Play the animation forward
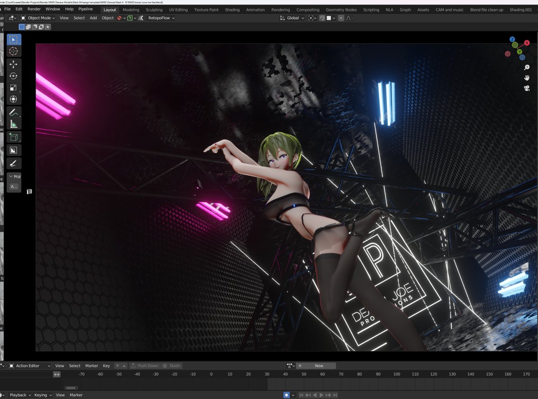 click(x=321, y=395)
